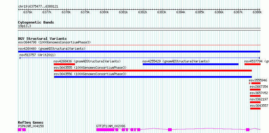Screen dimensions: 269x133
Task: Click the RefSeq Genes track title
Action: point(31,122)
